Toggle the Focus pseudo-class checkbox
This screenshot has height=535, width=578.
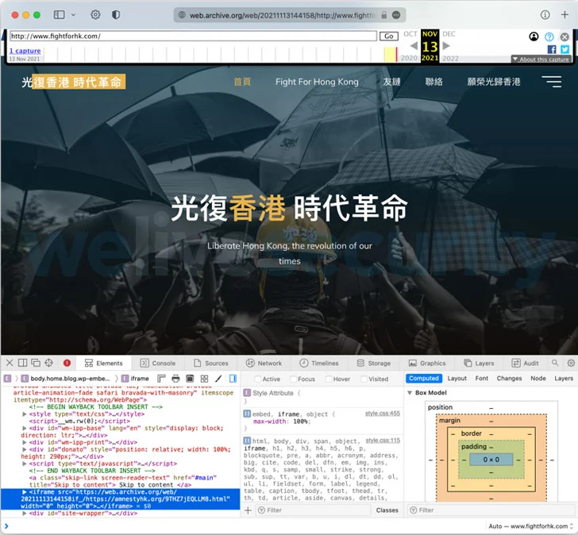click(x=294, y=379)
